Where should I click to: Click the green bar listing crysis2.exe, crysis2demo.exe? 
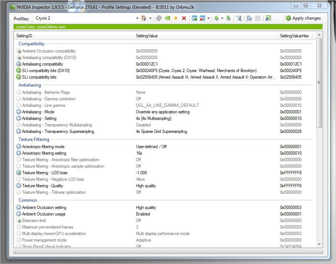pos(168,27)
